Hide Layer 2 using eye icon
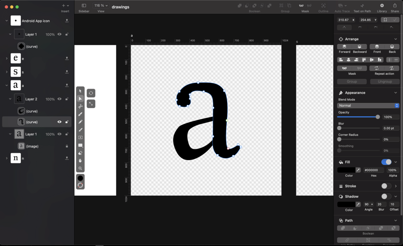The width and height of the screenshot is (403, 246). (59, 99)
